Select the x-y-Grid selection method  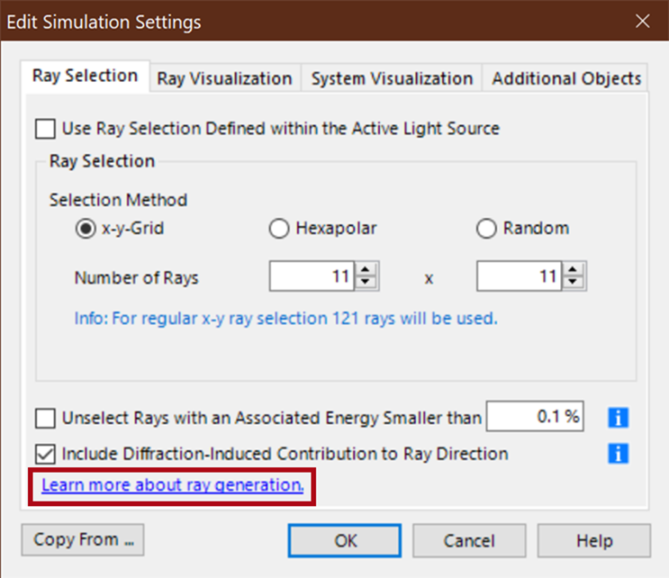(x=86, y=229)
